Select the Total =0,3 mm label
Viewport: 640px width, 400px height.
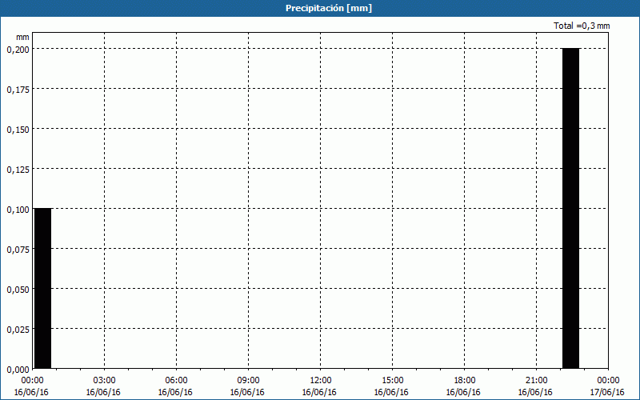[582, 26]
